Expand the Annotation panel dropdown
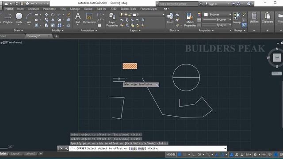283x159 pixels. 89,30
